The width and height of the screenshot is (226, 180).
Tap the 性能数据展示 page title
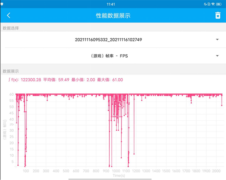pos(113,15)
